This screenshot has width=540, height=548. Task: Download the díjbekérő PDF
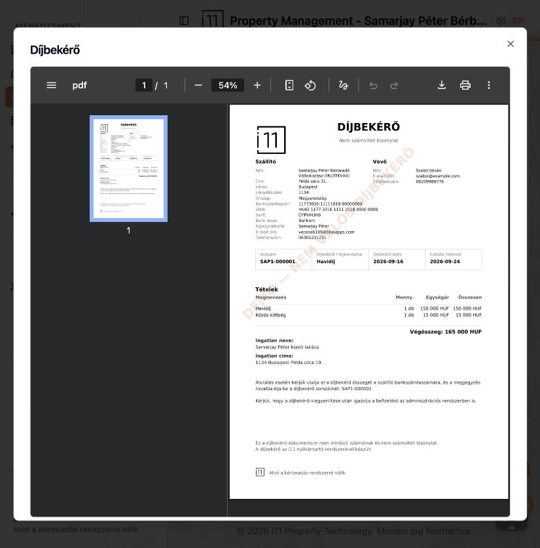442,85
